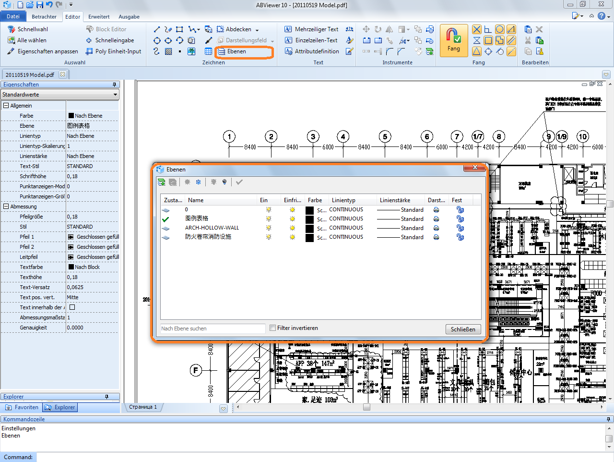Open the Ebenen layers tool in ribbon
This screenshot has height=462, width=614.
click(236, 51)
